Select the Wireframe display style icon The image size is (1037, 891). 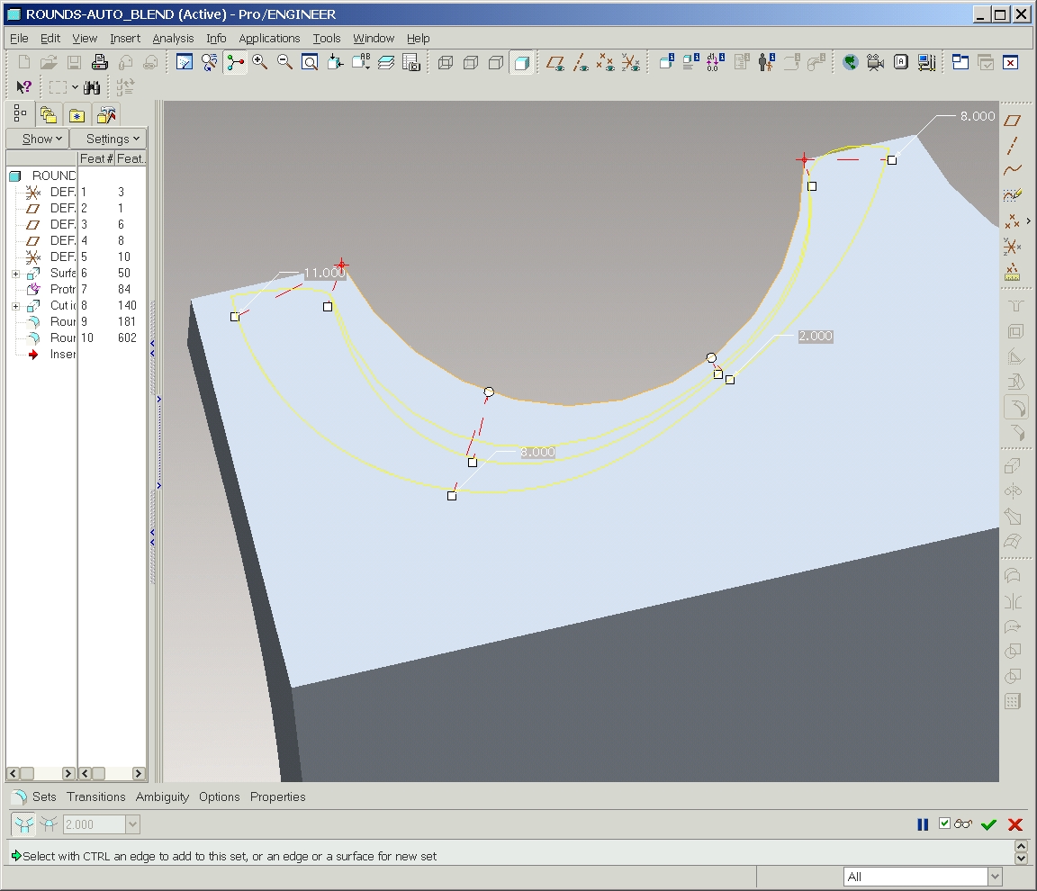click(446, 62)
